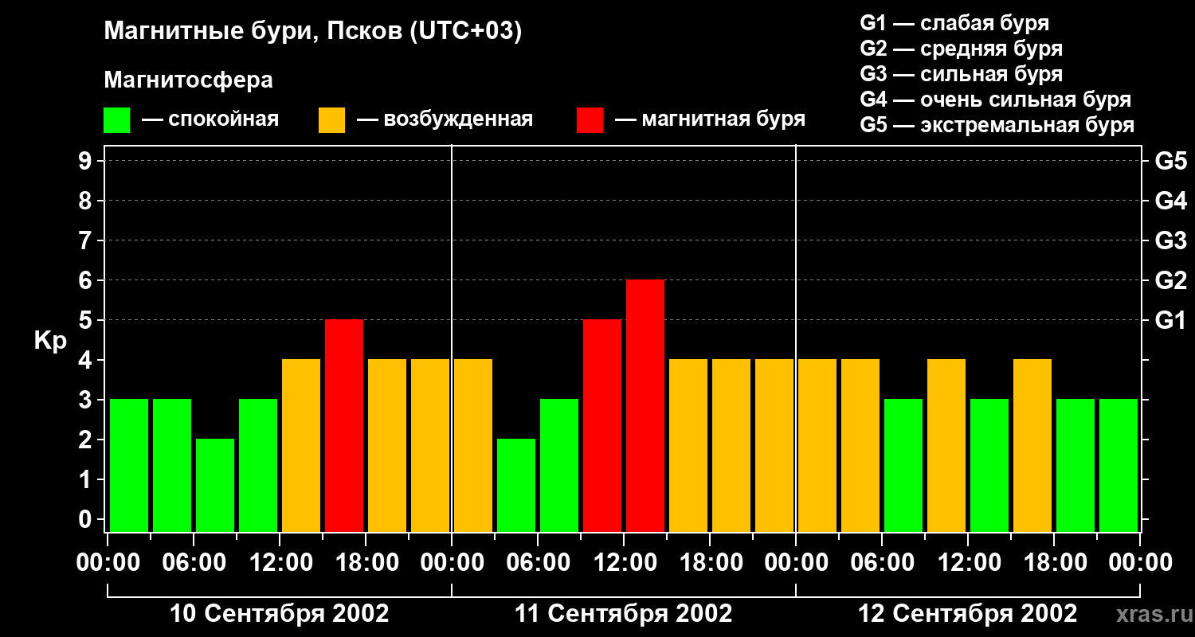Click the 'G1 — слабая буря' legend line
This screenshot has height=637, width=1195.
pos(954,23)
